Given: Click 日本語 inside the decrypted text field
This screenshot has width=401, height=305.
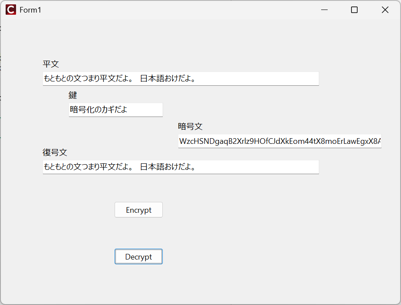Looking at the screenshot, I should 151,167.
